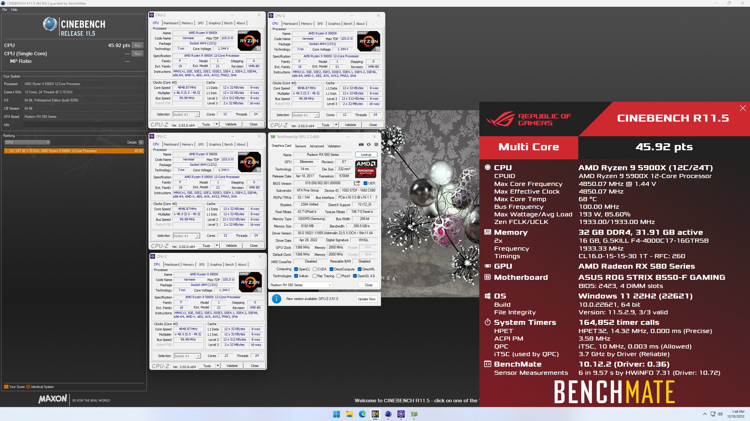Toggle the DirectCompute checkbox

(x=331, y=269)
